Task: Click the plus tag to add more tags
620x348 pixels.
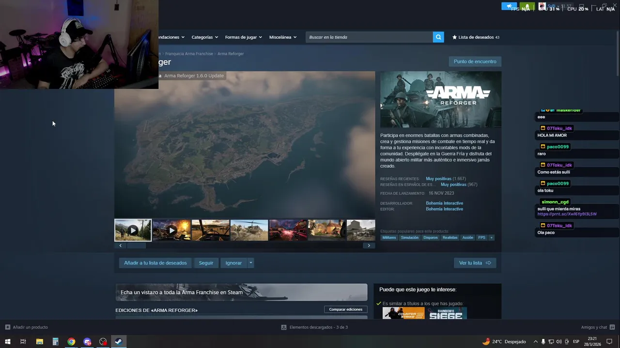Action: (x=491, y=237)
